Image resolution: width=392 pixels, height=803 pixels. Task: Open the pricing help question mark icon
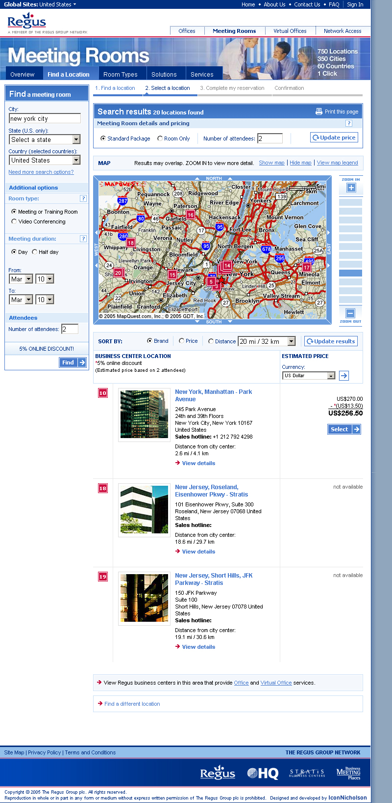point(349,123)
